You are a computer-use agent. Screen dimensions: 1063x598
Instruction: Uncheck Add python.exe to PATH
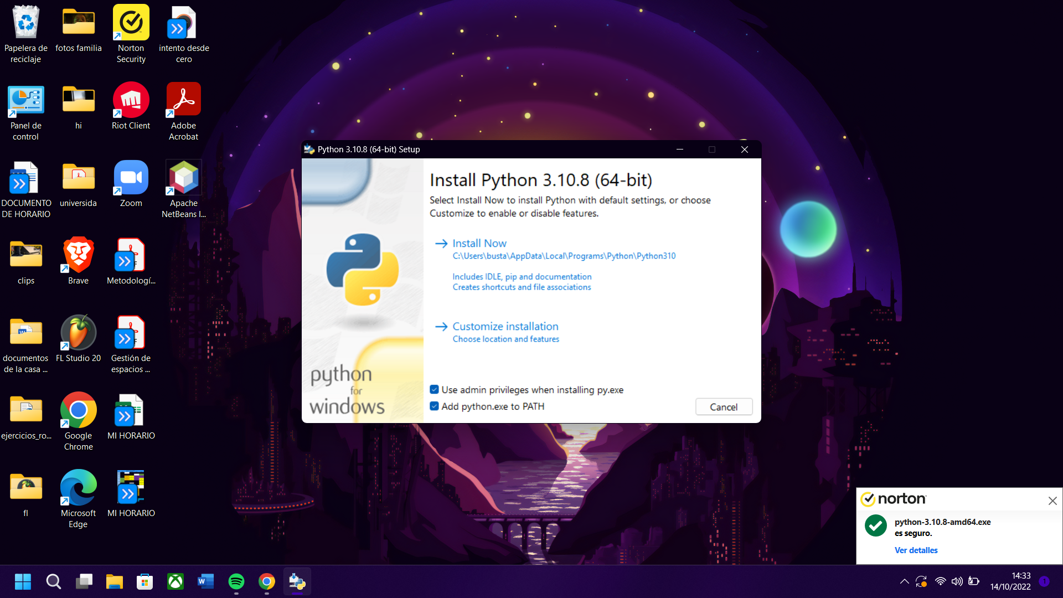pyautogui.click(x=435, y=406)
